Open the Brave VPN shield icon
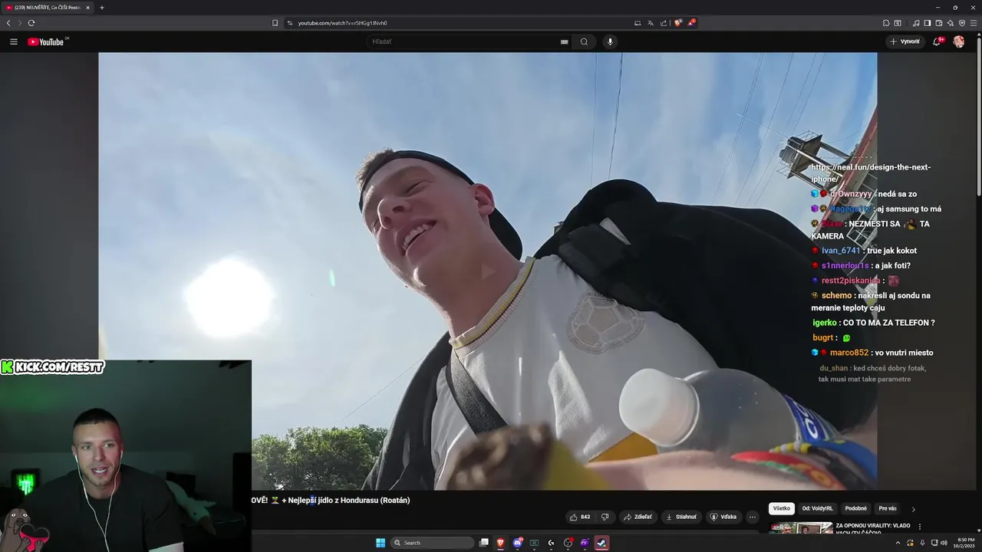Screen dimensions: 982x552 pyautogui.click(x=962, y=23)
